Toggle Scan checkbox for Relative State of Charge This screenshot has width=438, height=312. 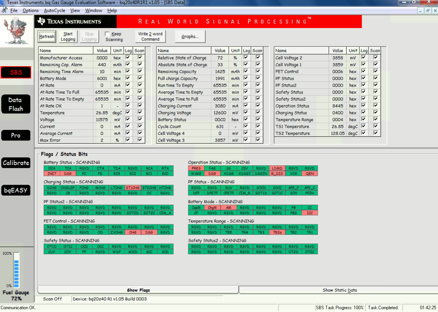pyautogui.click(x=258, y=58)
